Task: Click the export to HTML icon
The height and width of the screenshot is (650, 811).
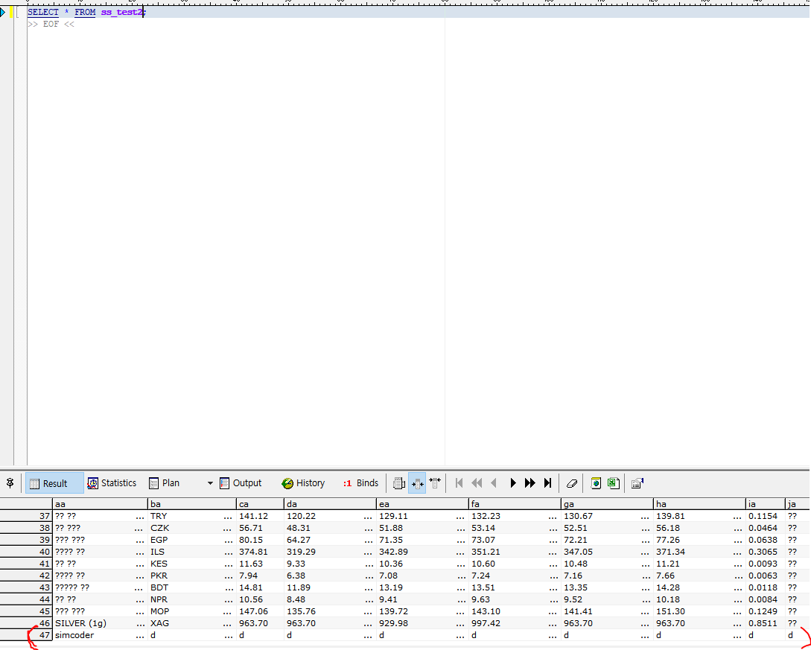Action: point(596,483)
